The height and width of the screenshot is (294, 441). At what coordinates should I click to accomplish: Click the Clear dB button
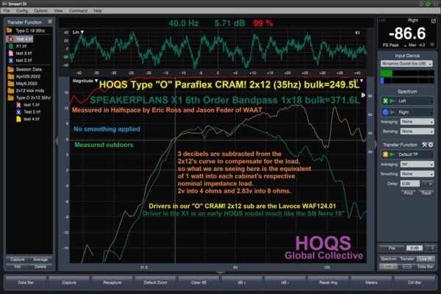198,282
